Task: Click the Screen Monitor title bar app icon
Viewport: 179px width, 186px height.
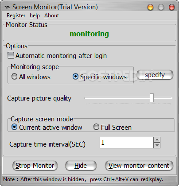Action: click(x=7, y=7)
